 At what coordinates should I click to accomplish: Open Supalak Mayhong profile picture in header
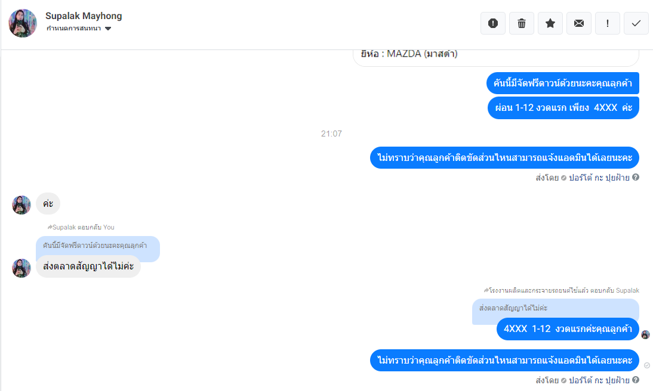point(23,23)
